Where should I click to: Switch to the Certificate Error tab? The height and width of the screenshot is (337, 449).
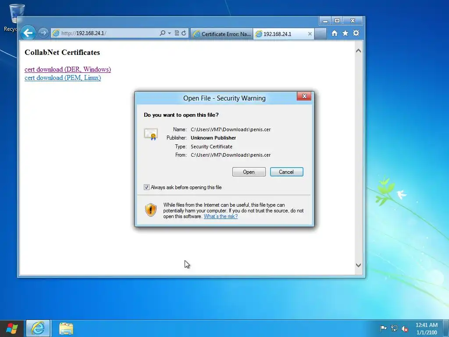(x=221, y=34)
